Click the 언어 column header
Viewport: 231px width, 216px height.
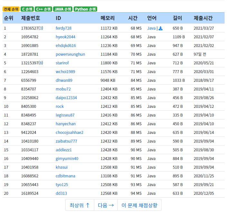pyautogui.click(x=152, y=18)
